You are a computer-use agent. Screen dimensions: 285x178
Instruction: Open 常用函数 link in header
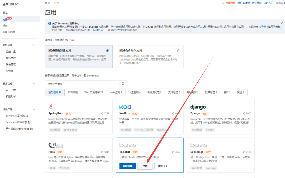point(230,3)
